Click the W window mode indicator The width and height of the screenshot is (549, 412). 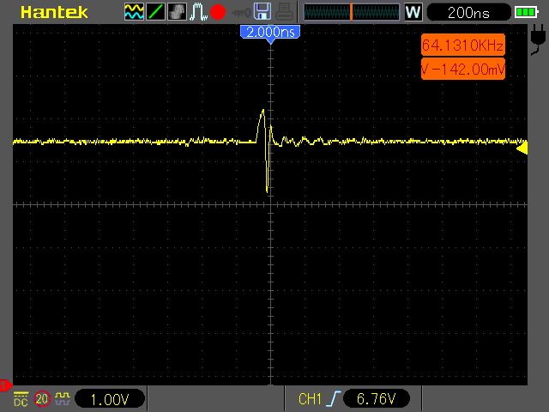point(413,12)
